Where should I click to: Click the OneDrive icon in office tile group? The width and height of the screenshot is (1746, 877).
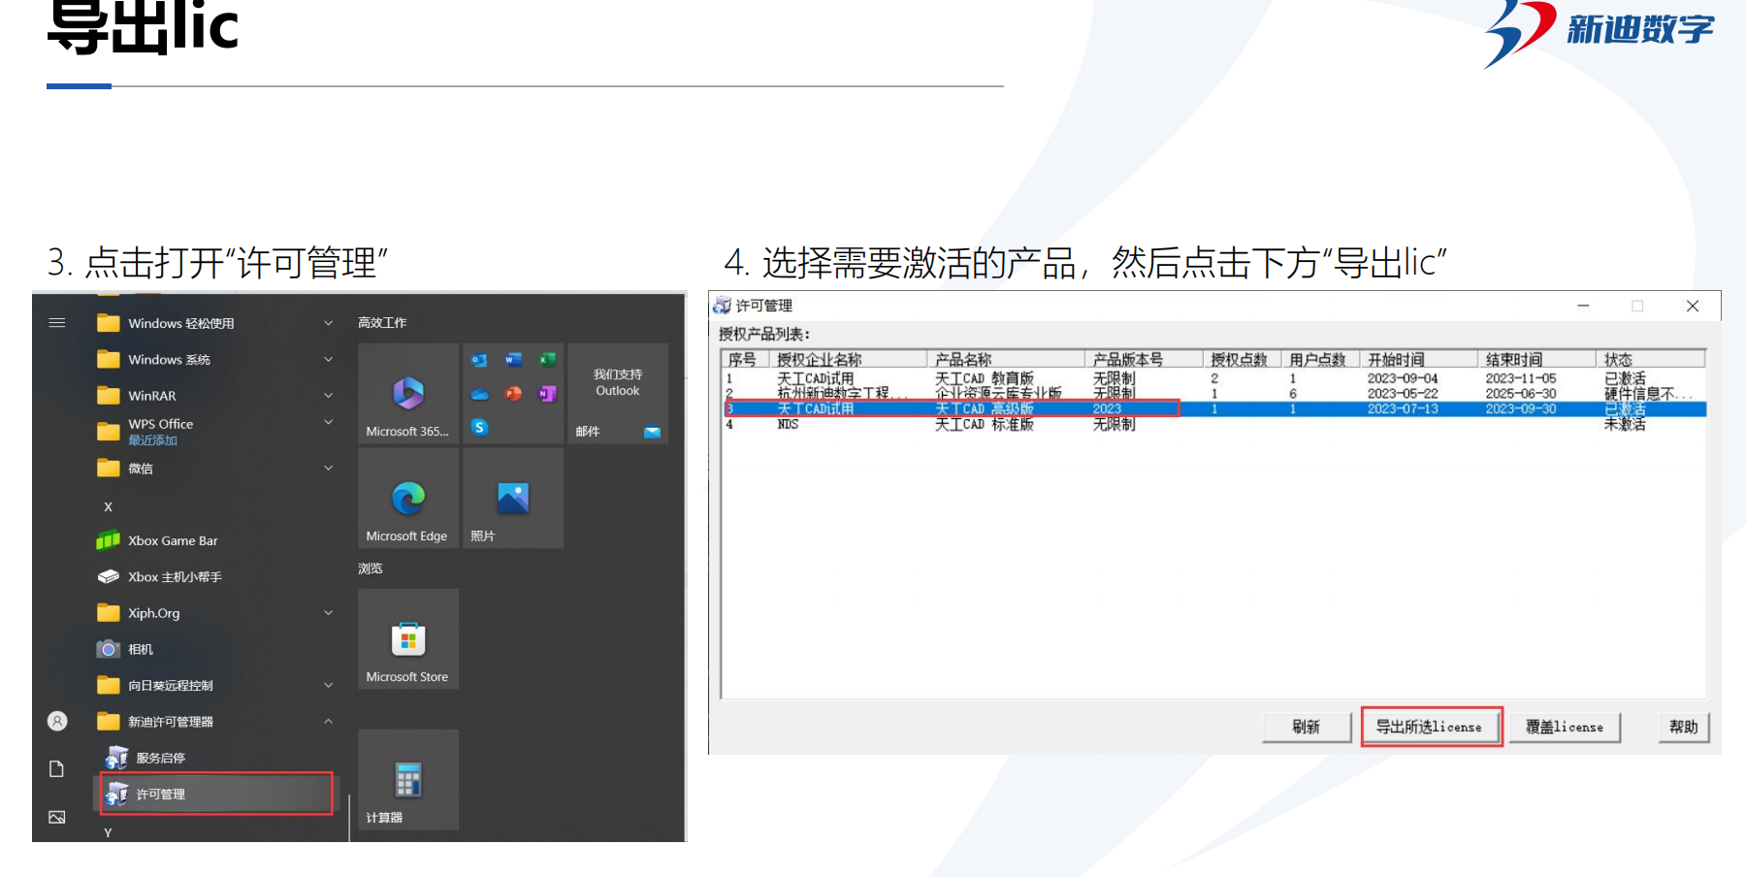point(479,394)
